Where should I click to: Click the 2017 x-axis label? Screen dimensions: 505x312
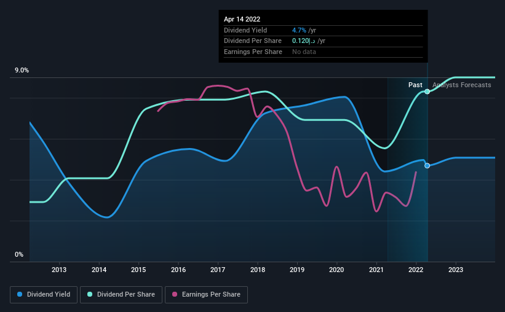pos(218,270)
